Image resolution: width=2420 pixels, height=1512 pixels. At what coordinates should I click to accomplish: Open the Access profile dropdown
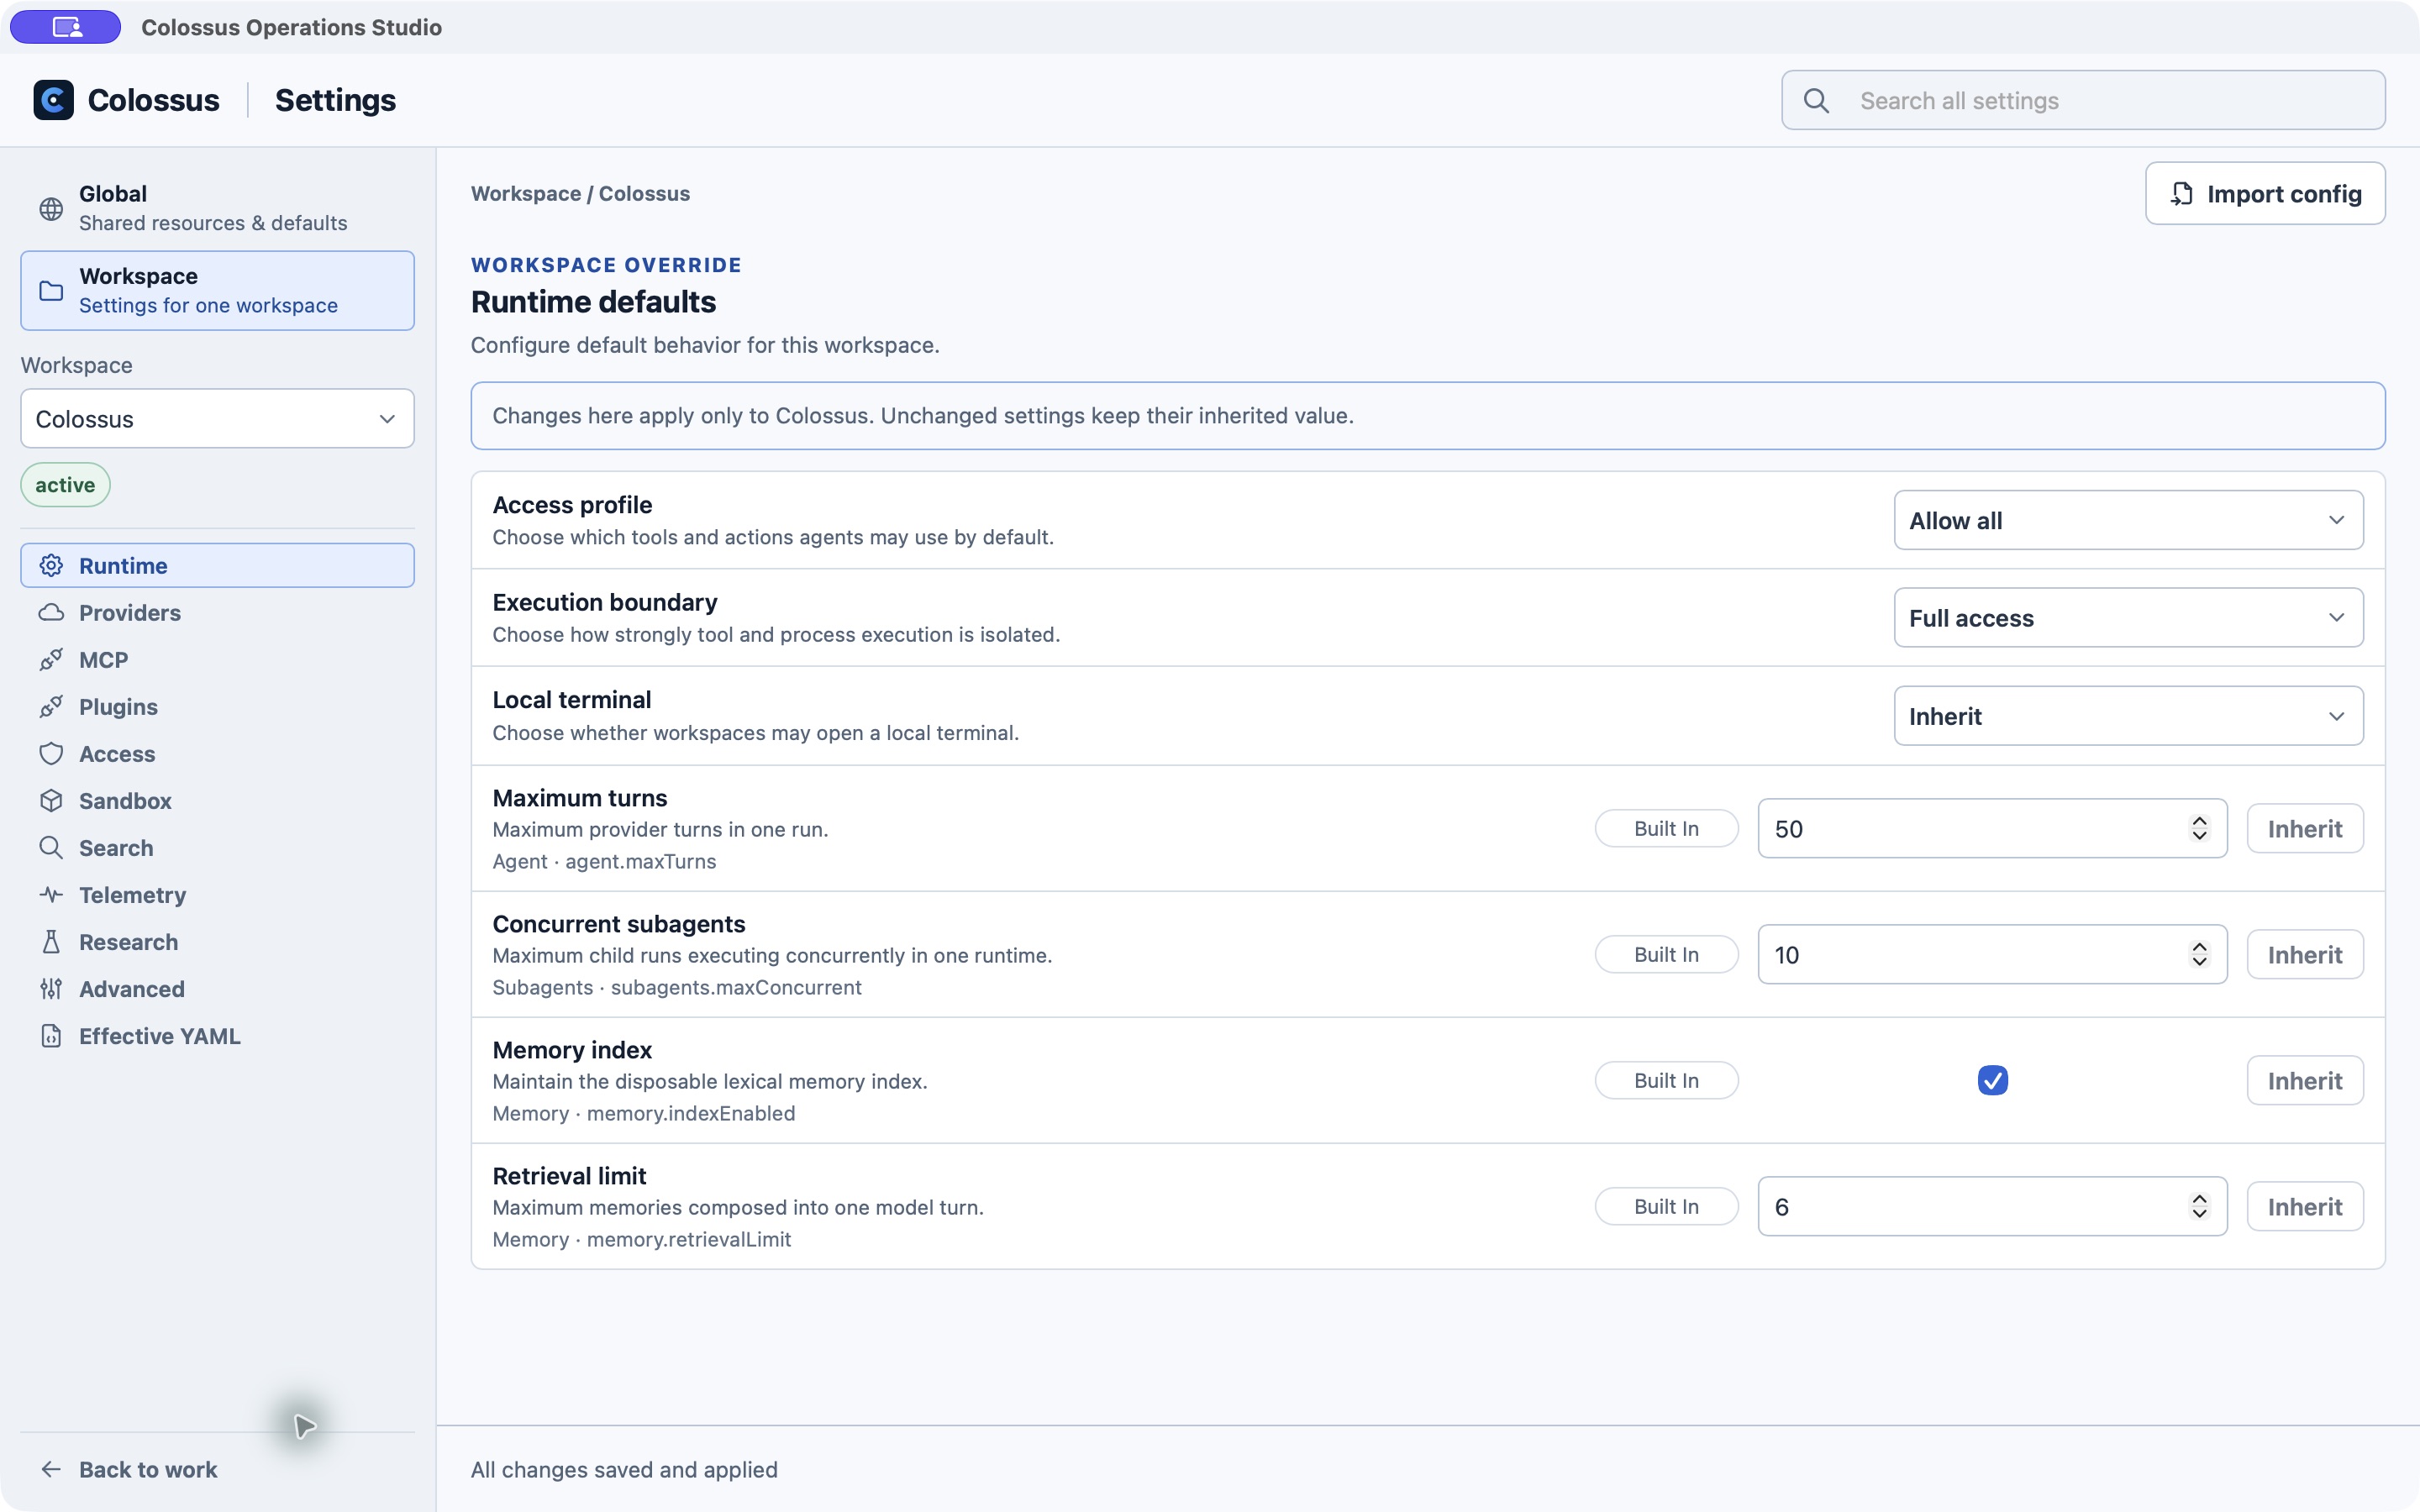pyautogui.click(x=2128, y=520)
